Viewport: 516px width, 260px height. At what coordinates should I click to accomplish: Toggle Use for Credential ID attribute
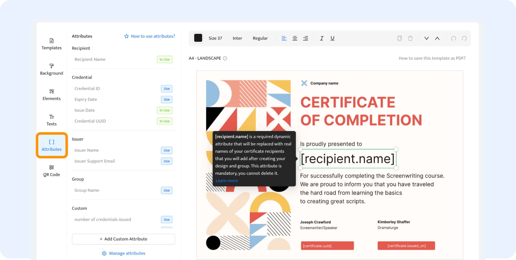167,89
